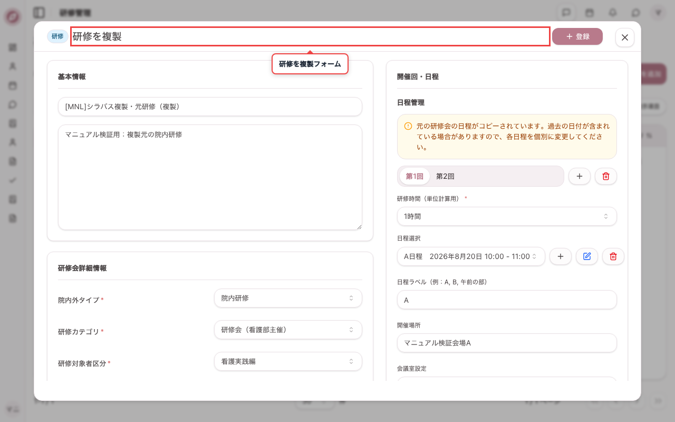
Task: Click the warning icon in the schedule copy notice
Action: click(408, 126)
